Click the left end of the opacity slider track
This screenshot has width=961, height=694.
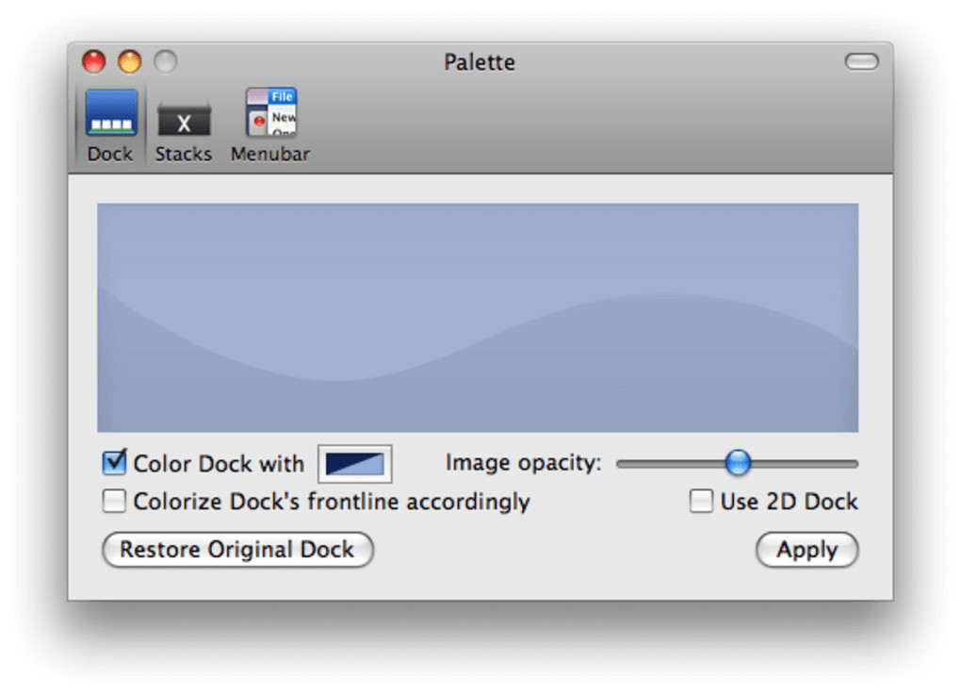coord(624,464)
